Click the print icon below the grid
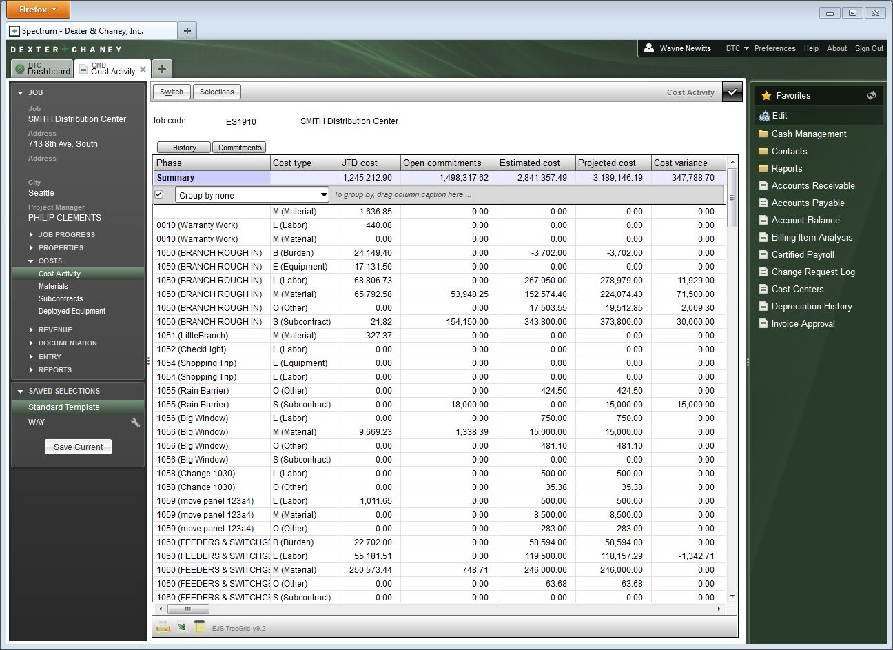Viewport: 893px width, 650px height. click(x=163, y=627)
